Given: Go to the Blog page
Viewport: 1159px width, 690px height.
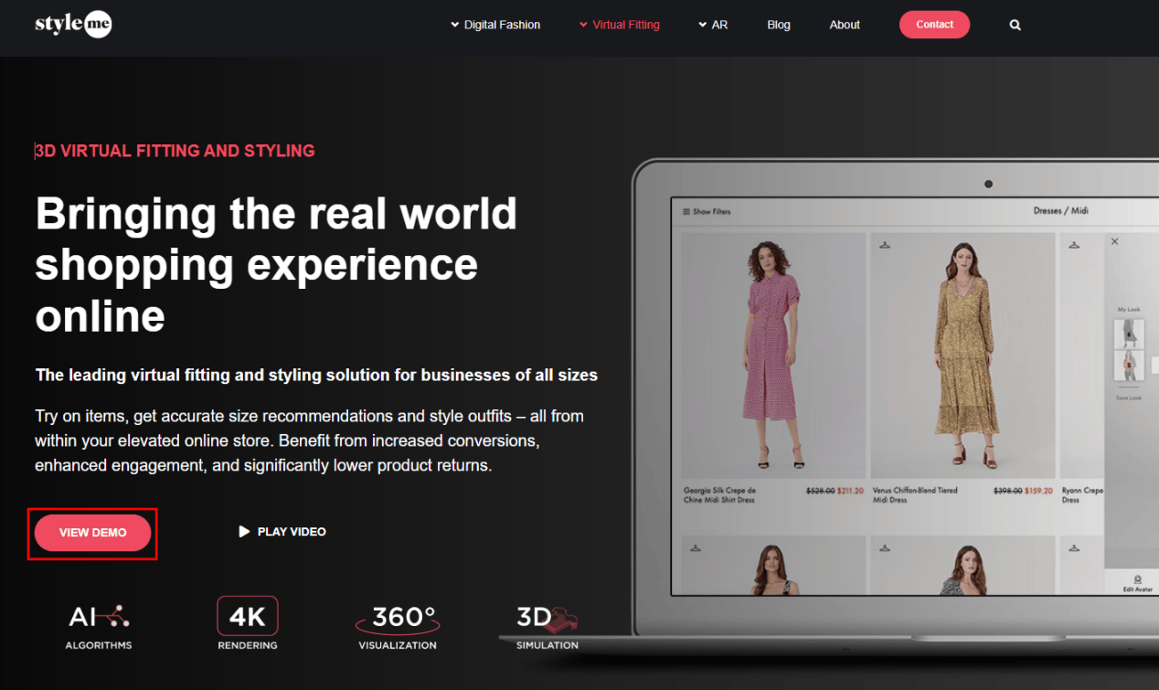Looking at the screenshot, I should click(x=779, y=25).
